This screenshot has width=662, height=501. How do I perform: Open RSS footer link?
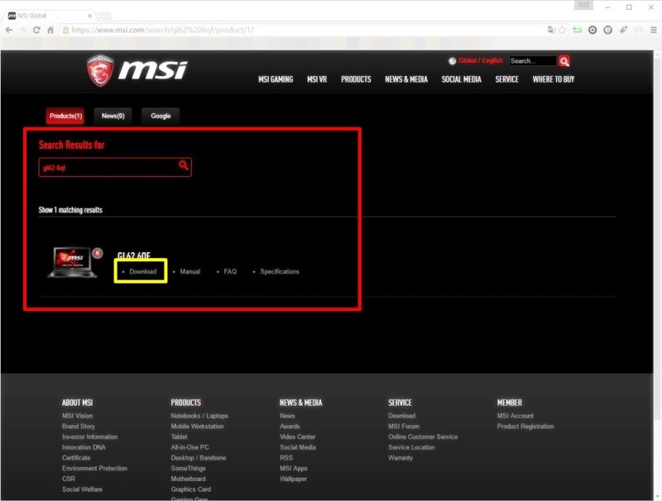point(285,458)
